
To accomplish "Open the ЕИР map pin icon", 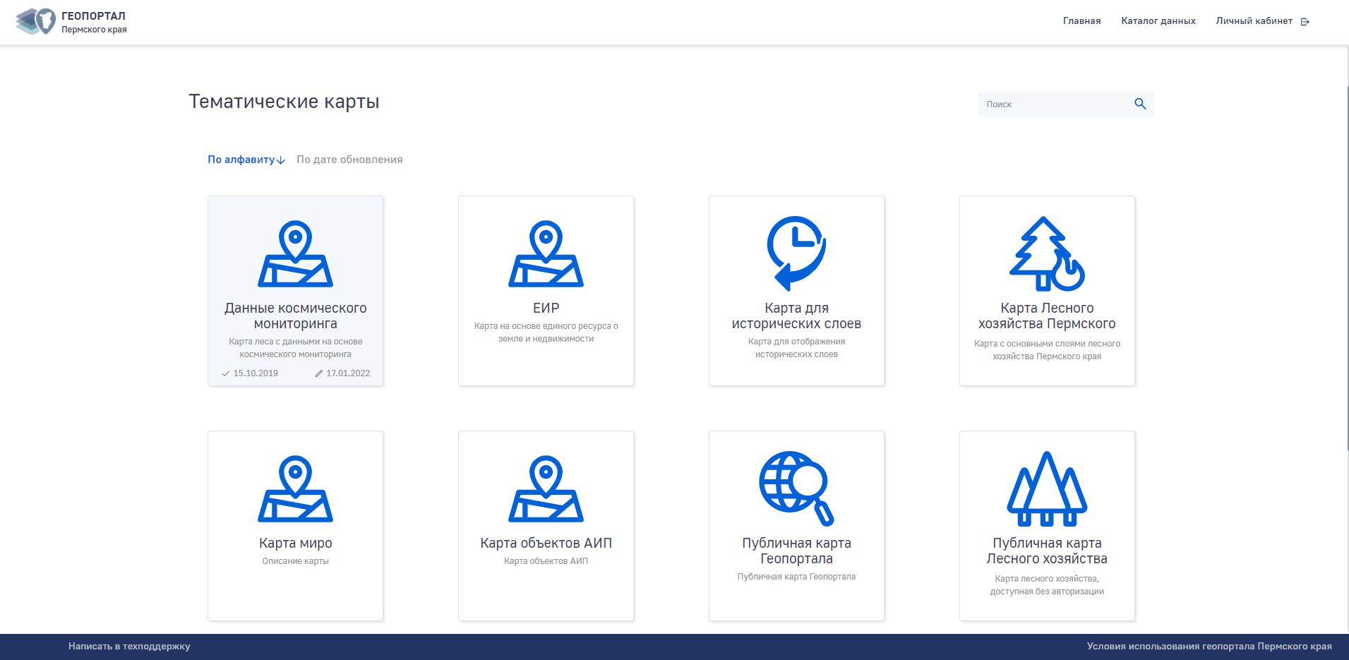I will pos(546,254).
